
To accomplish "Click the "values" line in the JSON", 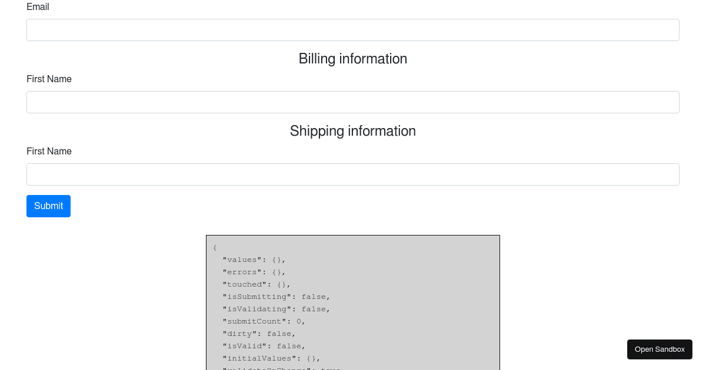I will click(x=254, y=260).
